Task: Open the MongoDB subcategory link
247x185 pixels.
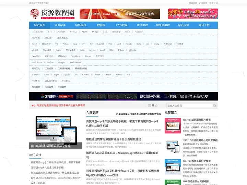Action: [x=70, y=50]
